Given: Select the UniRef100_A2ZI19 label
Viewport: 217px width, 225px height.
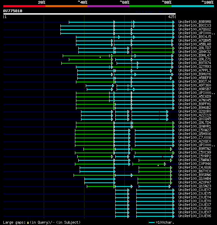Looking at the screenshot, I should pos(195,115).
